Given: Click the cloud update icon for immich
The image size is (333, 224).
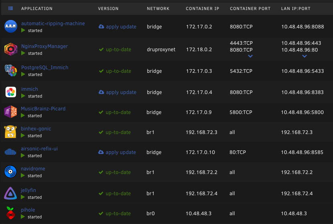Looking at the screenshot, I should coord(101,92).
